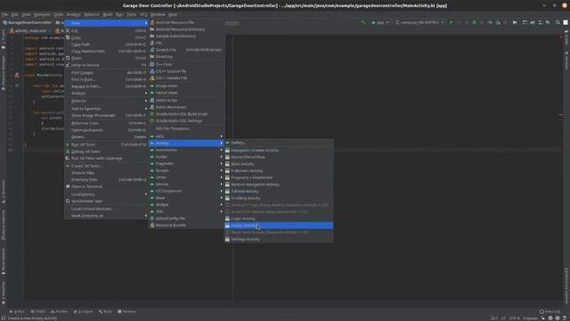Click the Image Asset Android icon
The image size is (570, 321).
[x=152, y=86]
